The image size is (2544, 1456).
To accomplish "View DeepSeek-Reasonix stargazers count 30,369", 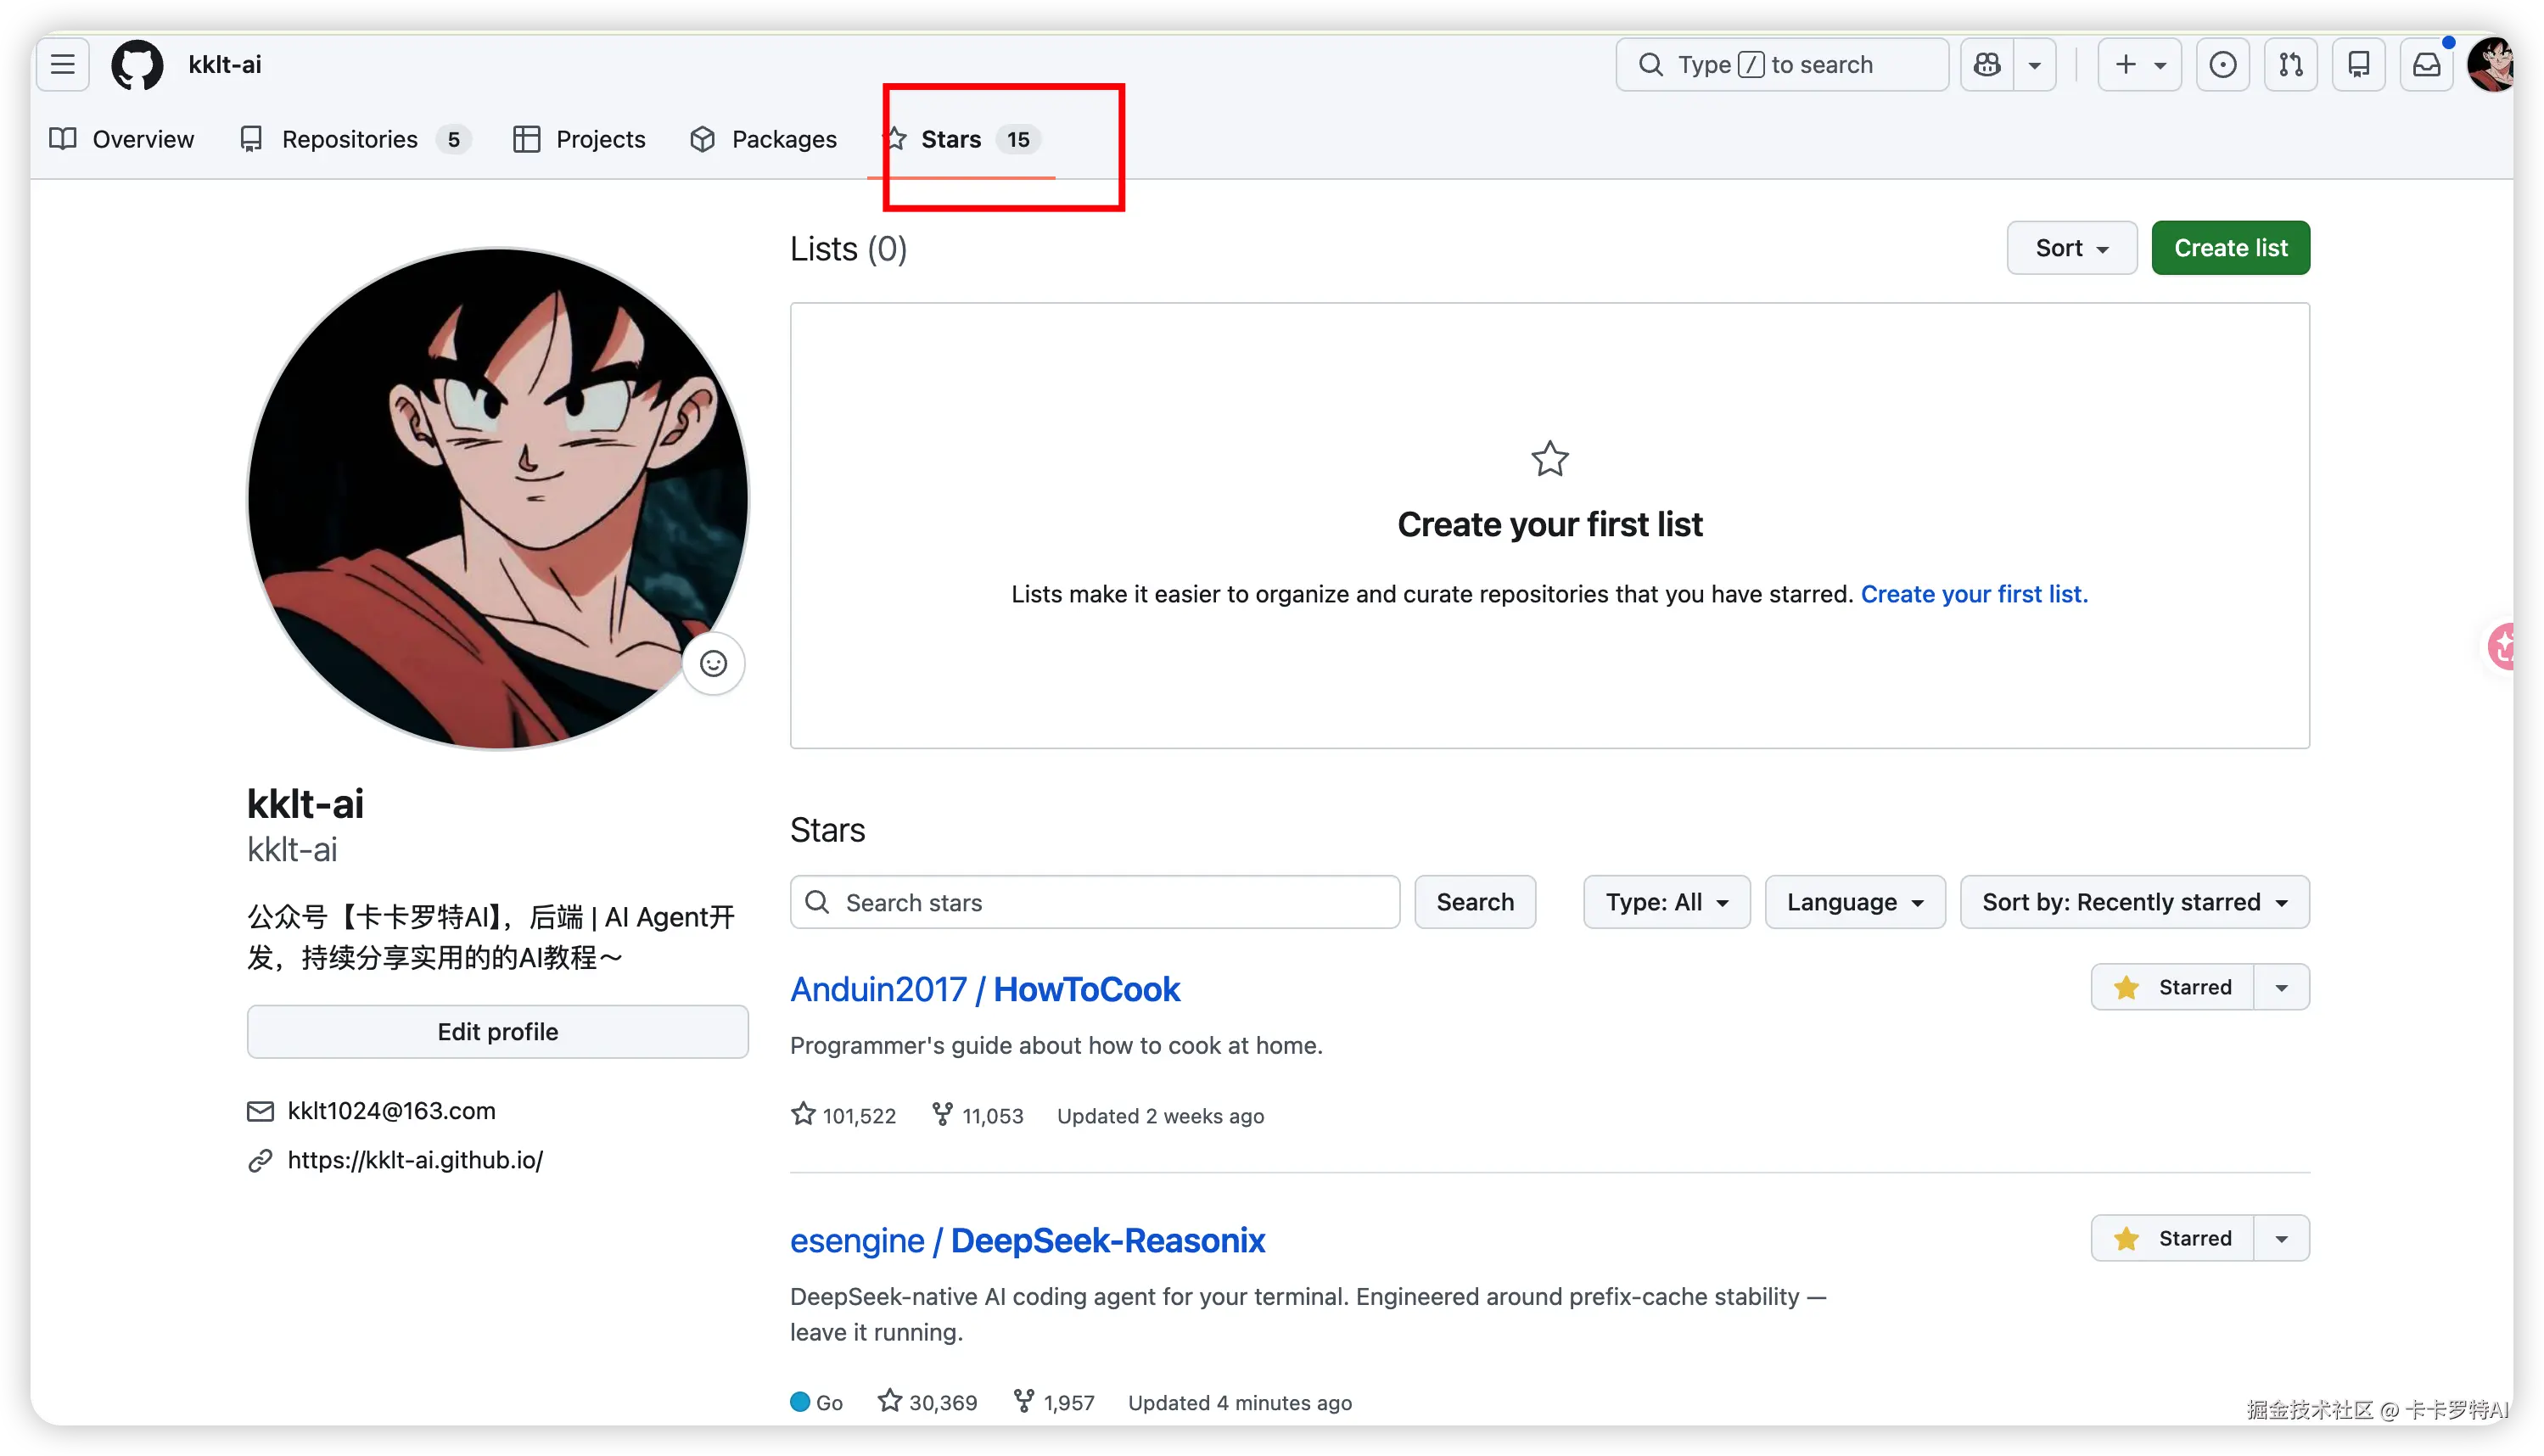I will pos(927,1402).
